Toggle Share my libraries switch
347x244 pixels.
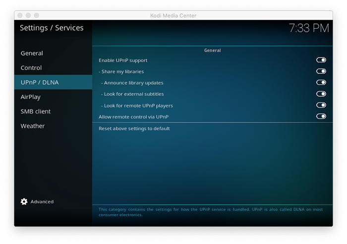click(x=321, y=71)
